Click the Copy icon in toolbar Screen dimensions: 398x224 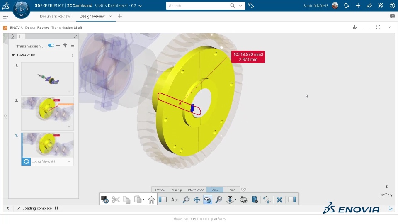point(126,200)
